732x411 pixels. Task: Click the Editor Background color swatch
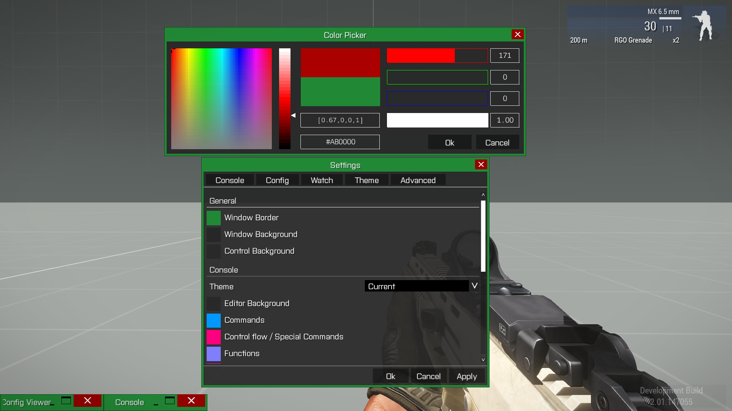click(213, 304)
